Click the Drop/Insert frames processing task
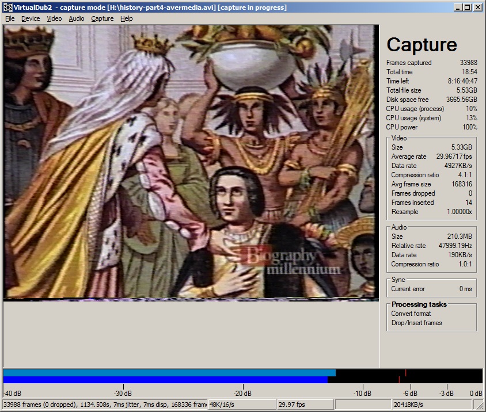This screenshot has height=412, width=486. click(416, 323)
